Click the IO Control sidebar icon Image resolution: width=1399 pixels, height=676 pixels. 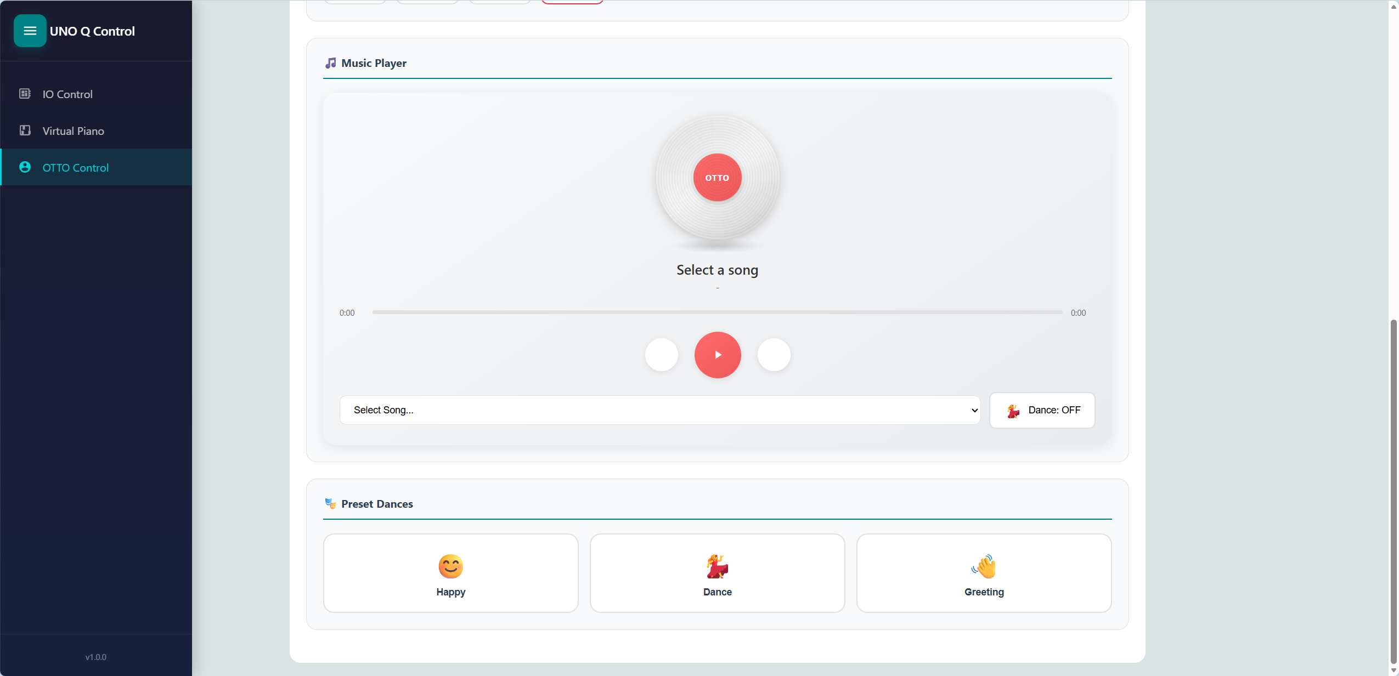click(25, 94)
